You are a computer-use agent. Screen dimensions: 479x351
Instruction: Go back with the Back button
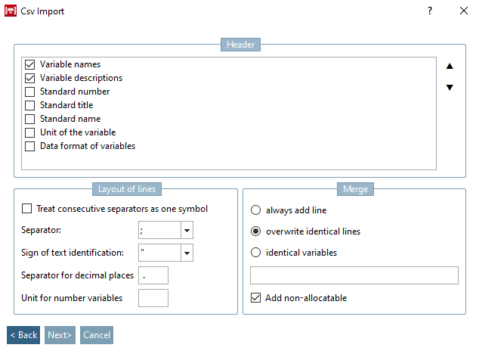coord(23,335)
